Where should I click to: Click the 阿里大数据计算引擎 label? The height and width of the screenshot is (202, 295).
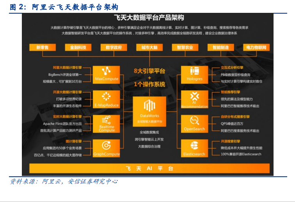coord(68,68)
